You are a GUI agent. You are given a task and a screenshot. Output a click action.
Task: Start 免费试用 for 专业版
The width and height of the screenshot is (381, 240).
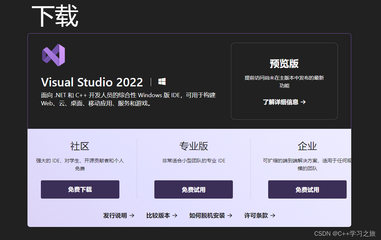(193, 189)
